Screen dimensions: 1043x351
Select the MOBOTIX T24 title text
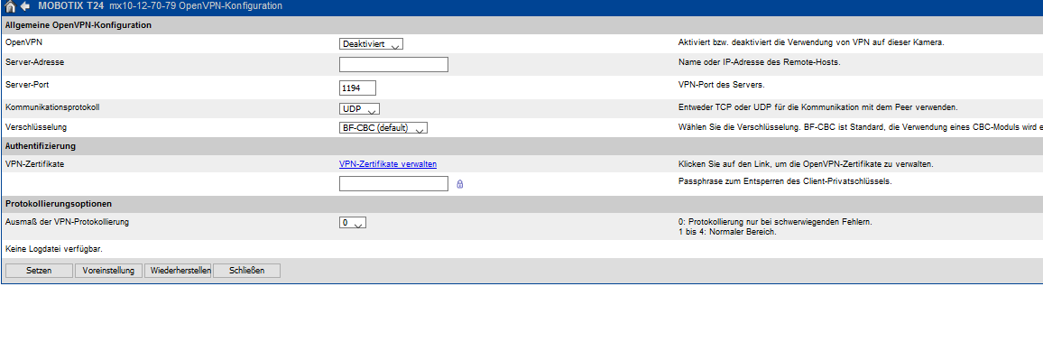click(70, 6)
